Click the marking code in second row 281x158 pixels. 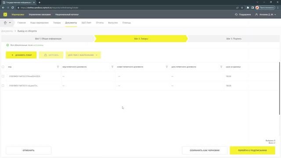pos(23,86)
